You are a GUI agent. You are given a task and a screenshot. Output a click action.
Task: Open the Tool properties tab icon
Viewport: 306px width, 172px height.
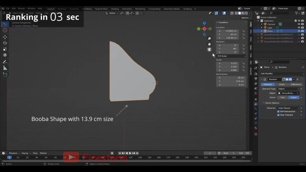pyautogui.click(x=256, y=68)
